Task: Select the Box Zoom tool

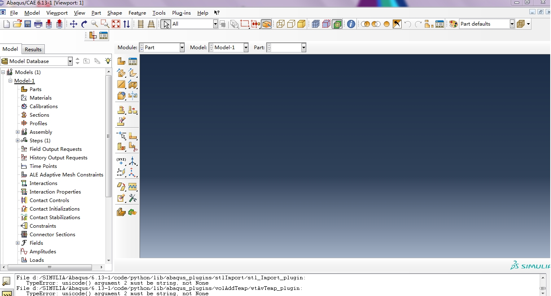Action: [x=105, y=24]
